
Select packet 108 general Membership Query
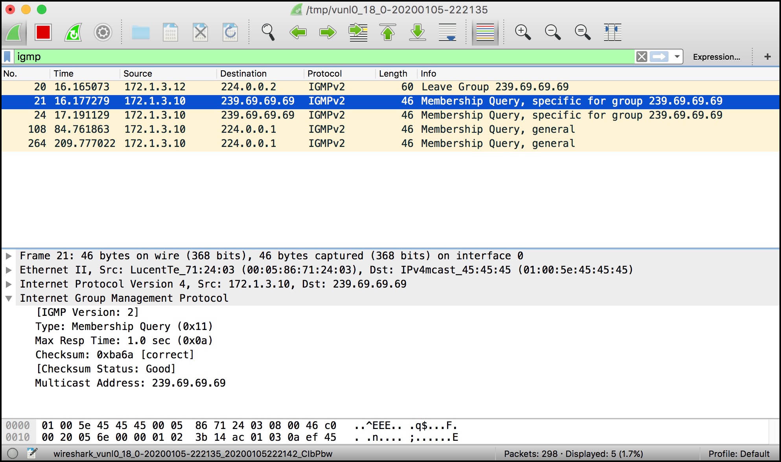(x=390, y=129)
